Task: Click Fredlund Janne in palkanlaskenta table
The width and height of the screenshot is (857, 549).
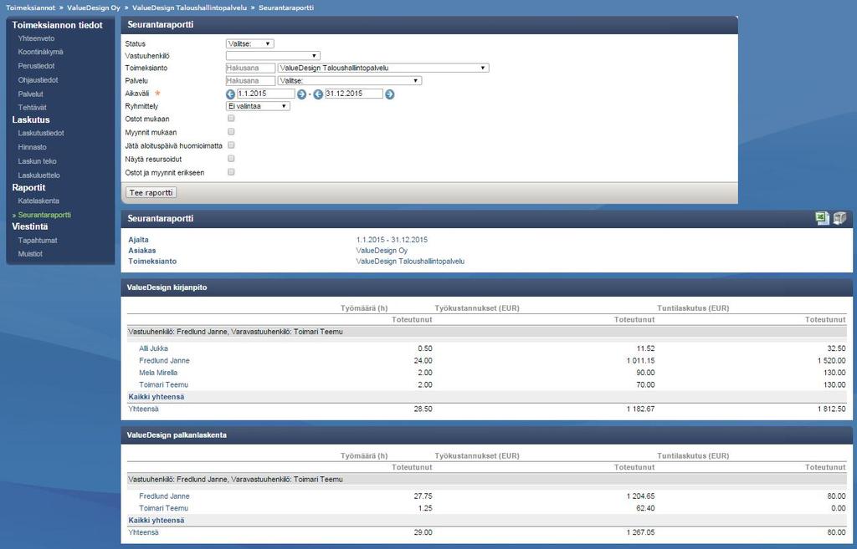Action: coord(164,496)
